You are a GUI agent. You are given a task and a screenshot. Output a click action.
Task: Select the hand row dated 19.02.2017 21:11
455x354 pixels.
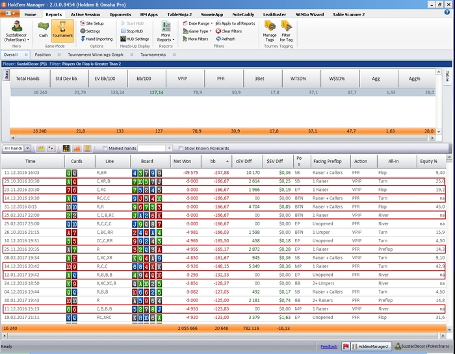224,318
